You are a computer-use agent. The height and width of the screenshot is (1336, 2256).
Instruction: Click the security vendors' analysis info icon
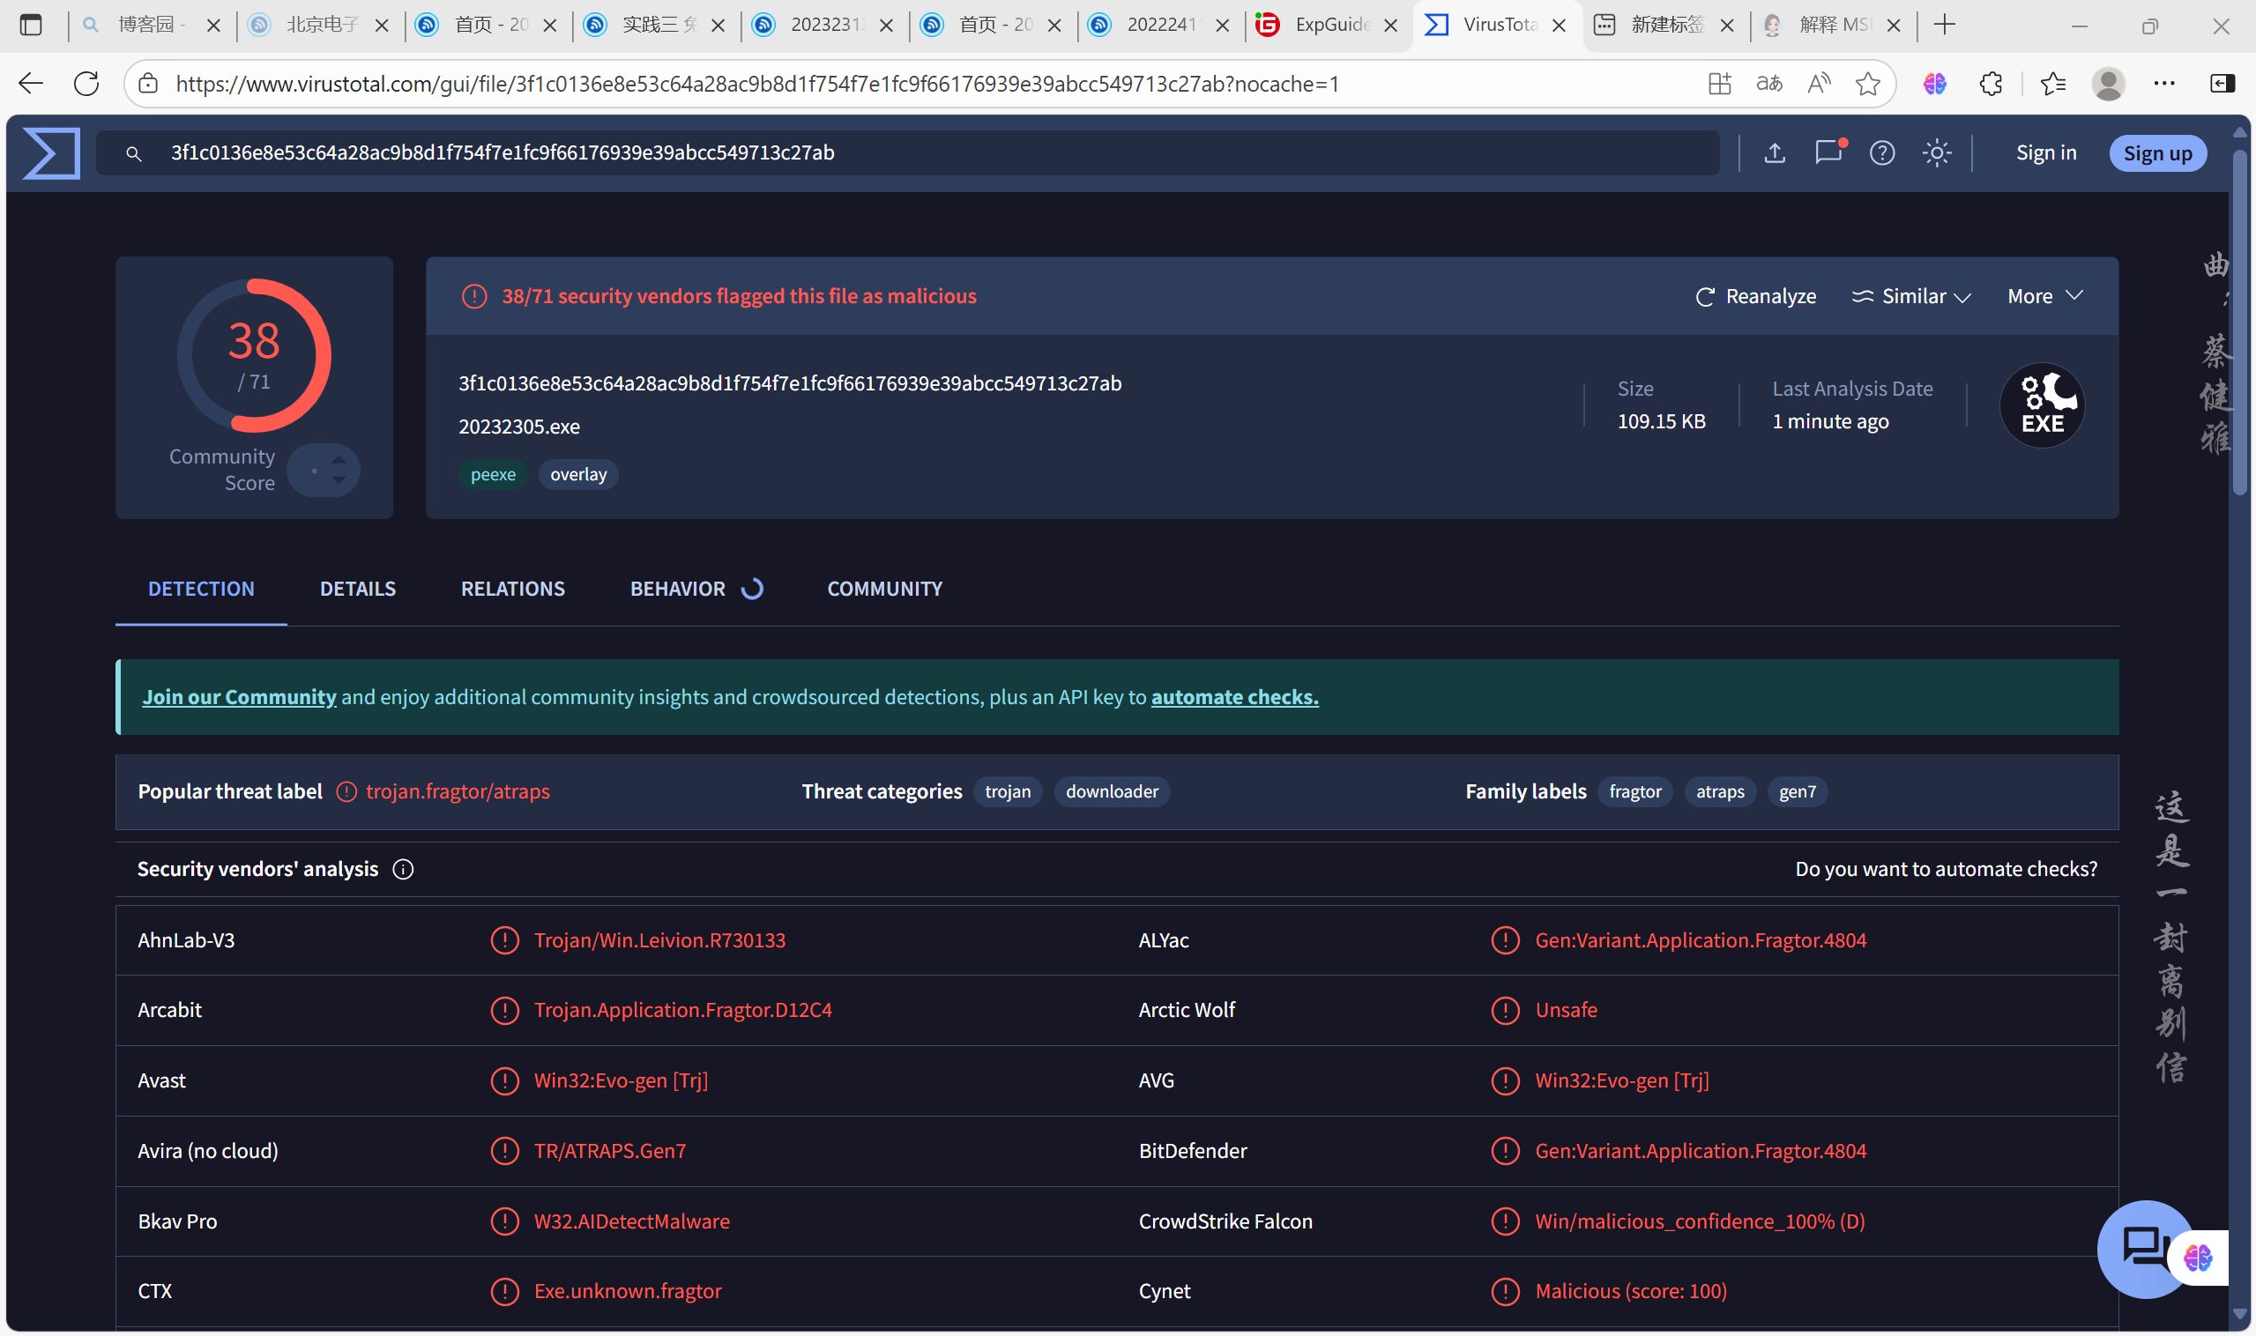(404, 870)
